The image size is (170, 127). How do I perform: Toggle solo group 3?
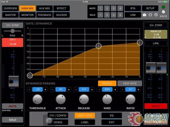coord(114,15)
